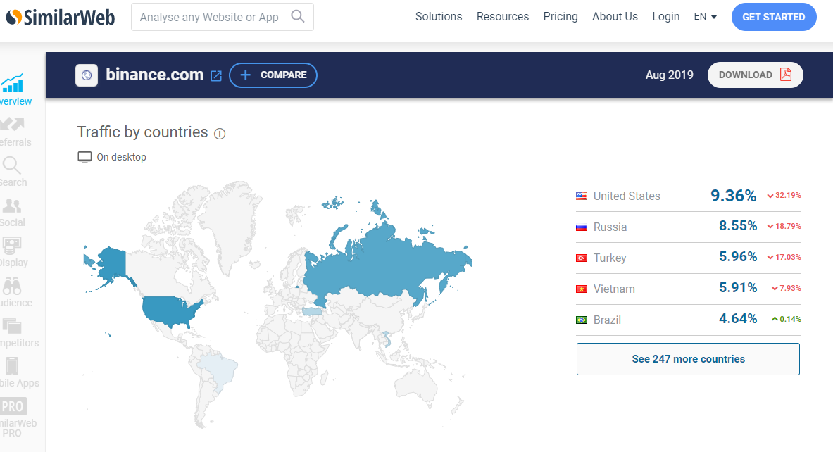
Task: Click the Vietnam country name
Action: [x=614, y=289]
